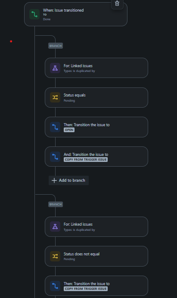Click yellow icon on Status does not equal
Viewport: 177px width, 298px height.
55,256
